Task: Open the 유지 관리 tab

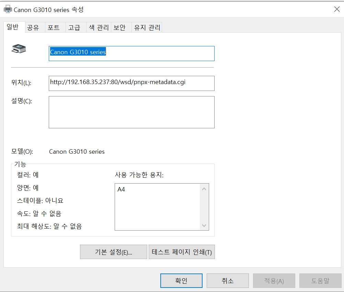Action: click(147, 27)
